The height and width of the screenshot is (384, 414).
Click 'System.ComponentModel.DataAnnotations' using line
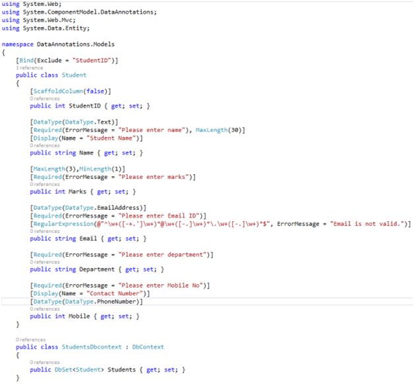click(x=90, y=12)
